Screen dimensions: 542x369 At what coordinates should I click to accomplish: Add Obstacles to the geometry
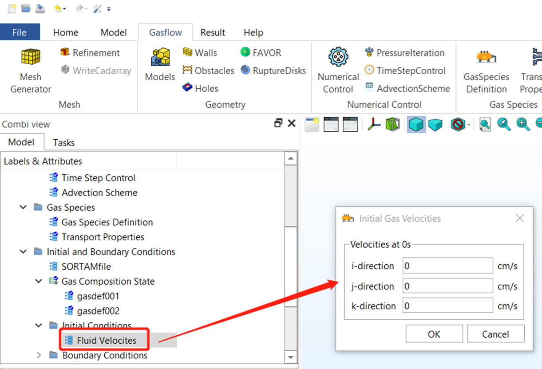coord(208,71)
